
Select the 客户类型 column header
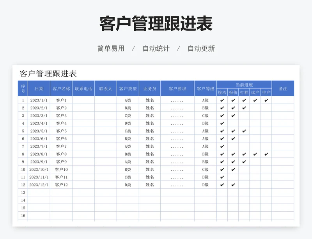pyautogui.click(x=128, y=89)
